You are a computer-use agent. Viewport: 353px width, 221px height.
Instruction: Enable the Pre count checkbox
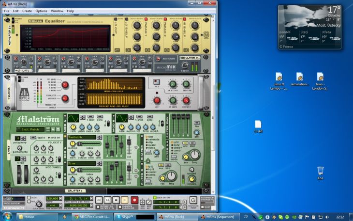(x=29, y=202)
